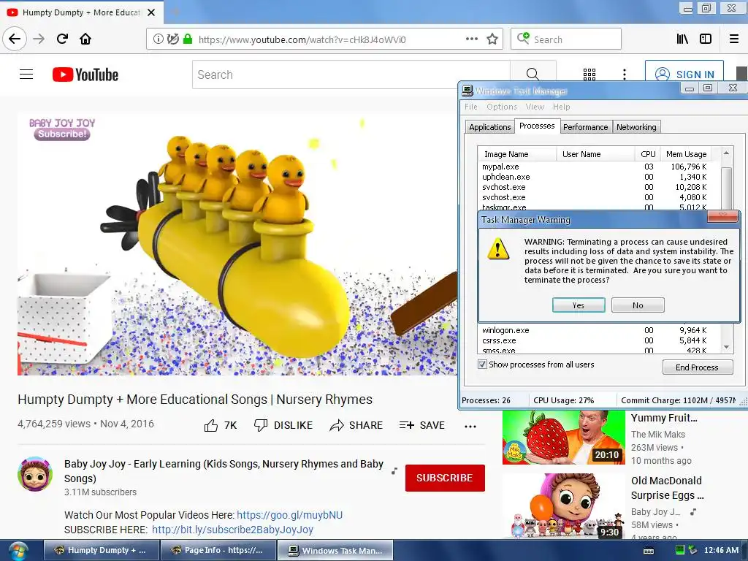Viewport: 748px width, 561px height.
Task: Click the red SUBSCRIBE button
Action: click(445, 478)
